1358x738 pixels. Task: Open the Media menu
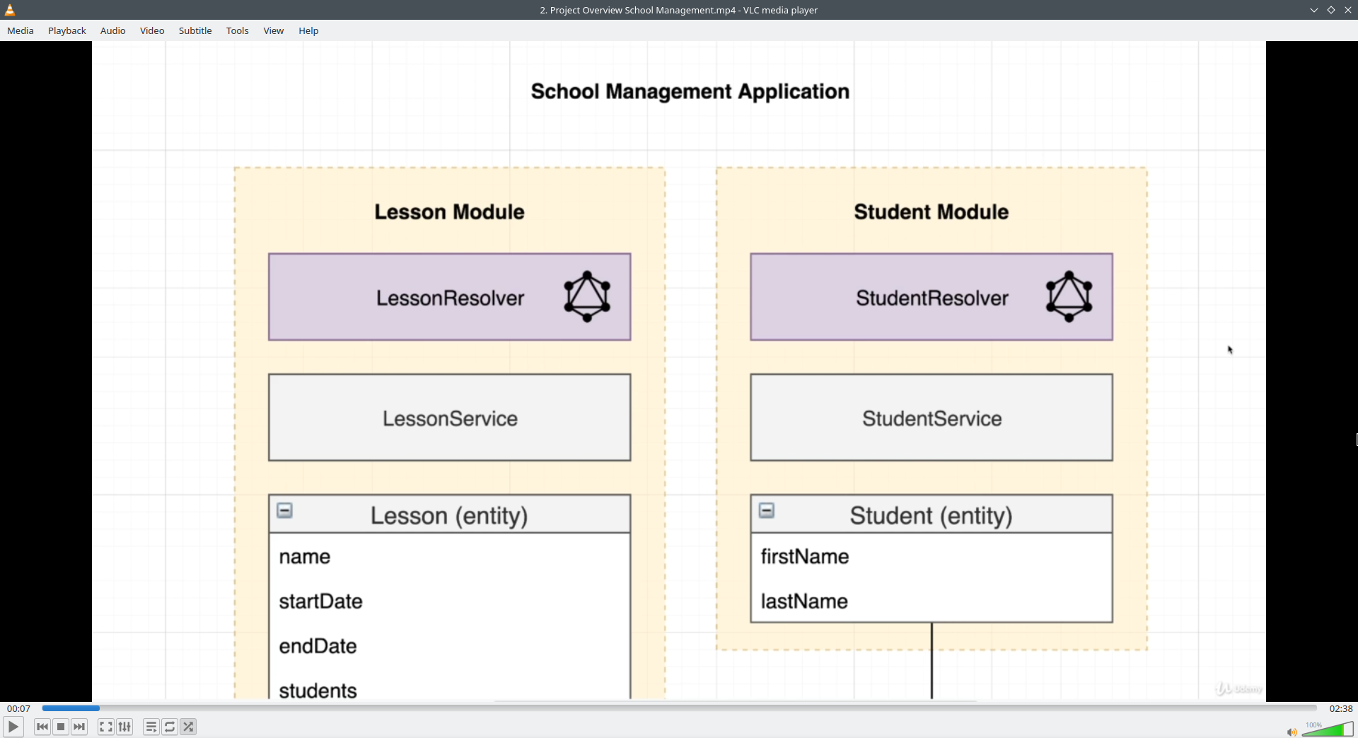coord(21,30)
